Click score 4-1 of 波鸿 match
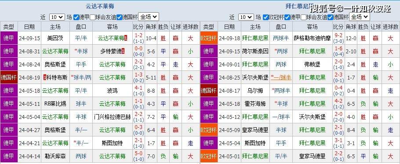 pyautogui.click(x=138, y=88)
